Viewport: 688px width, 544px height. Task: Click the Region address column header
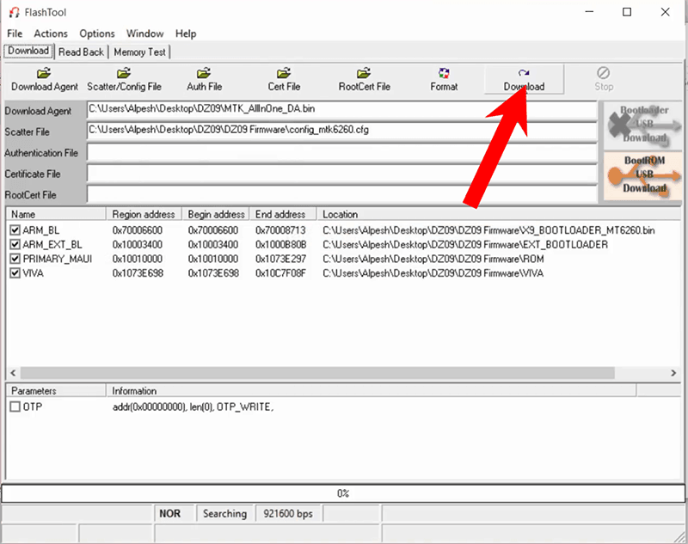tap(144, 214)
